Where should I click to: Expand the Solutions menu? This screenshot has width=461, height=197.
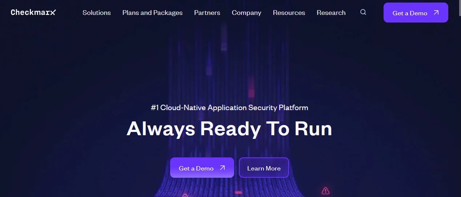click(97, 13)
